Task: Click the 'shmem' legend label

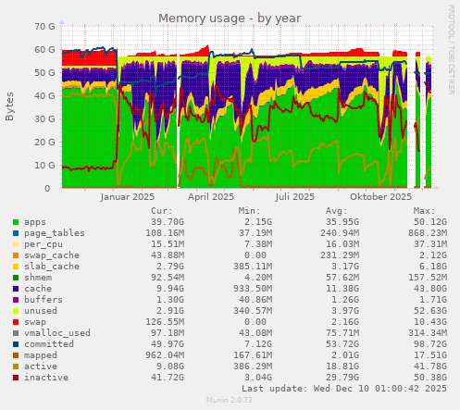Action: [38, 278]
